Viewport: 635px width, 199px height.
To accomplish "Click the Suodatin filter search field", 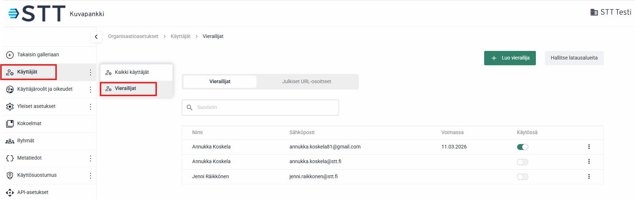I will (266, 108).
